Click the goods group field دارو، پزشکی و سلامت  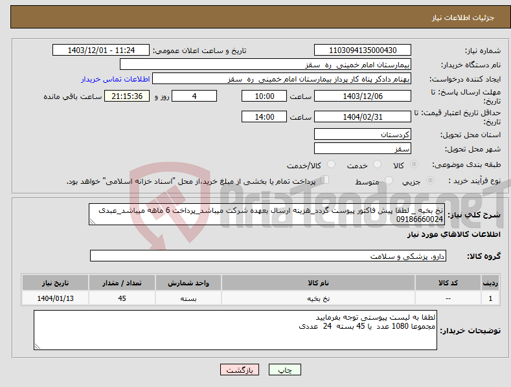[x=268, y=256]
